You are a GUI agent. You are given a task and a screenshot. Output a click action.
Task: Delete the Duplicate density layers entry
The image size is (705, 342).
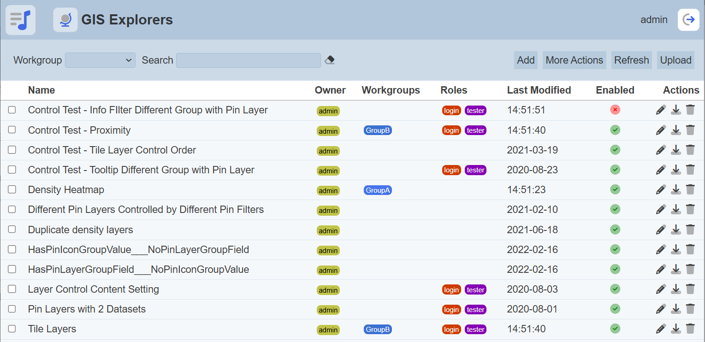click(690, 230)
